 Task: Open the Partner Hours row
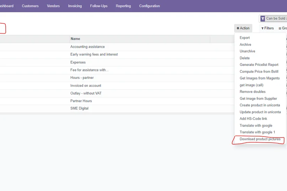point(117,101)
